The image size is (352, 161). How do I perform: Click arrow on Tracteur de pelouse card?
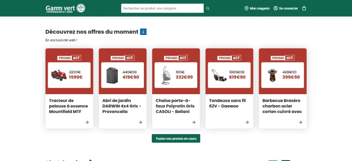(x=87, y=122)
